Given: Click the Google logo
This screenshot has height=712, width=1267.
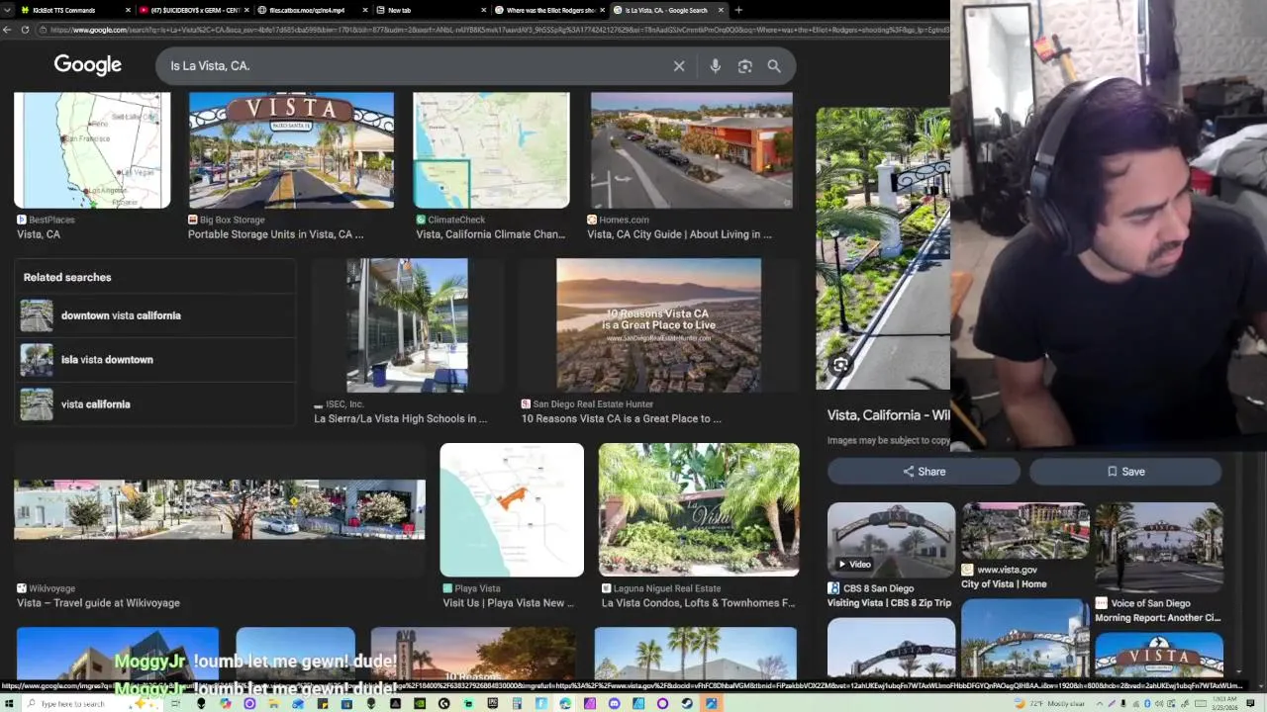Looking at the screenshot, I should tap(88, 65).
